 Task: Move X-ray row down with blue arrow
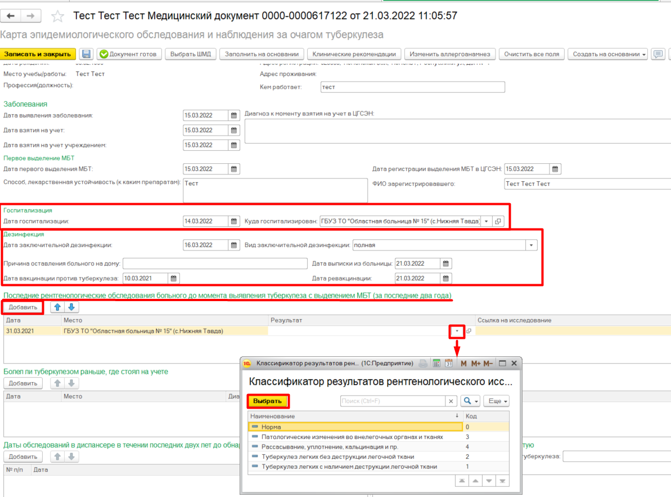tap(72, 307)
